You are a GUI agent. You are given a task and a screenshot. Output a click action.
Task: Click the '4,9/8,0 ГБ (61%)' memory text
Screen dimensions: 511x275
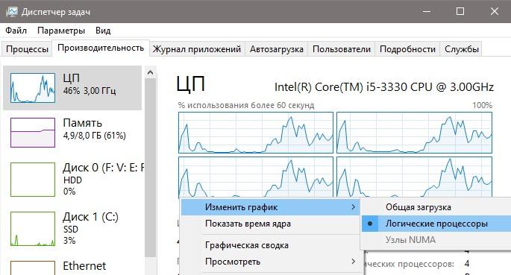(x=95, y=136)
